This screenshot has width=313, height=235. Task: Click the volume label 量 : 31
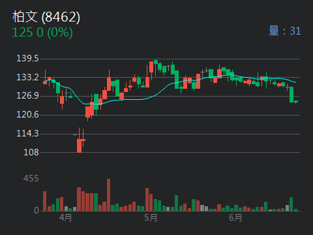[x=285, y=31]
